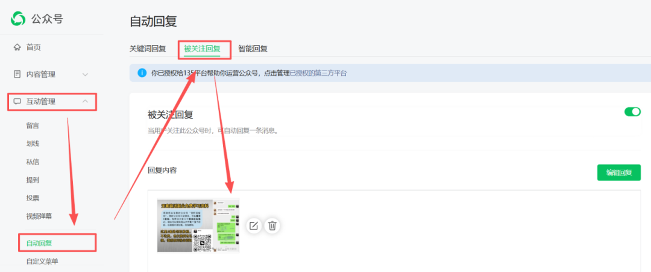Collapse the 互动管理 section arrow
Screen dimensions: 651x272
pos(85,101)
